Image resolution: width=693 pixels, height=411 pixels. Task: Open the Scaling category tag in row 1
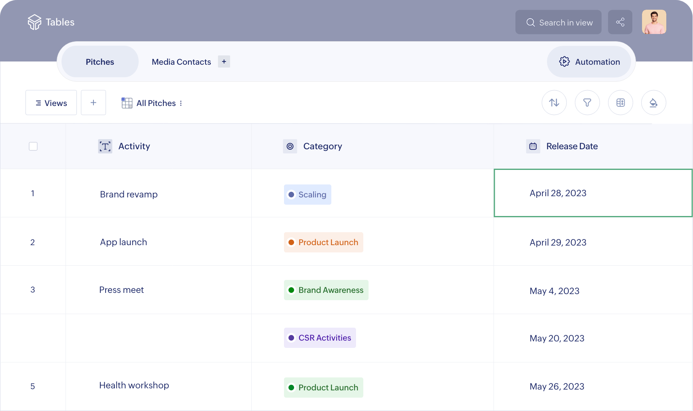tap(307, 195)
